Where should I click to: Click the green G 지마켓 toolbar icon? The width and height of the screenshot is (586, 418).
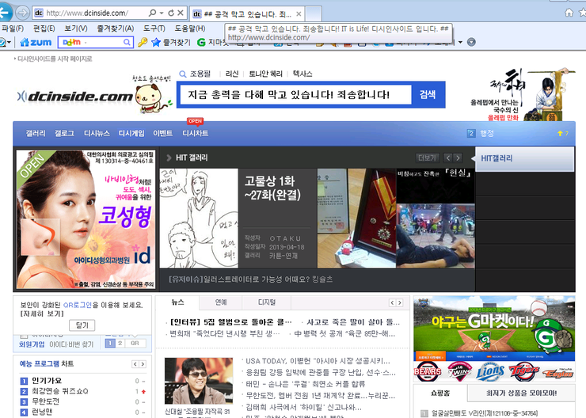click(x=201, y=43)
